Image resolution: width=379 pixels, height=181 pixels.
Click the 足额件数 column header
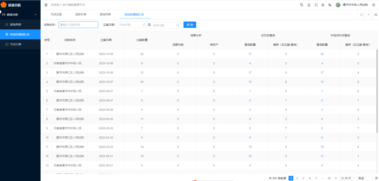[178, 44]
